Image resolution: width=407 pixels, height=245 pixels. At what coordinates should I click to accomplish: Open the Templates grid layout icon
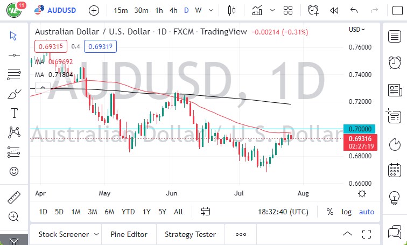288,10
